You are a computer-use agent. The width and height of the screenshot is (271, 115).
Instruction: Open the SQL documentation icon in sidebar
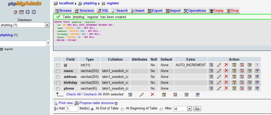click(34, 12)
